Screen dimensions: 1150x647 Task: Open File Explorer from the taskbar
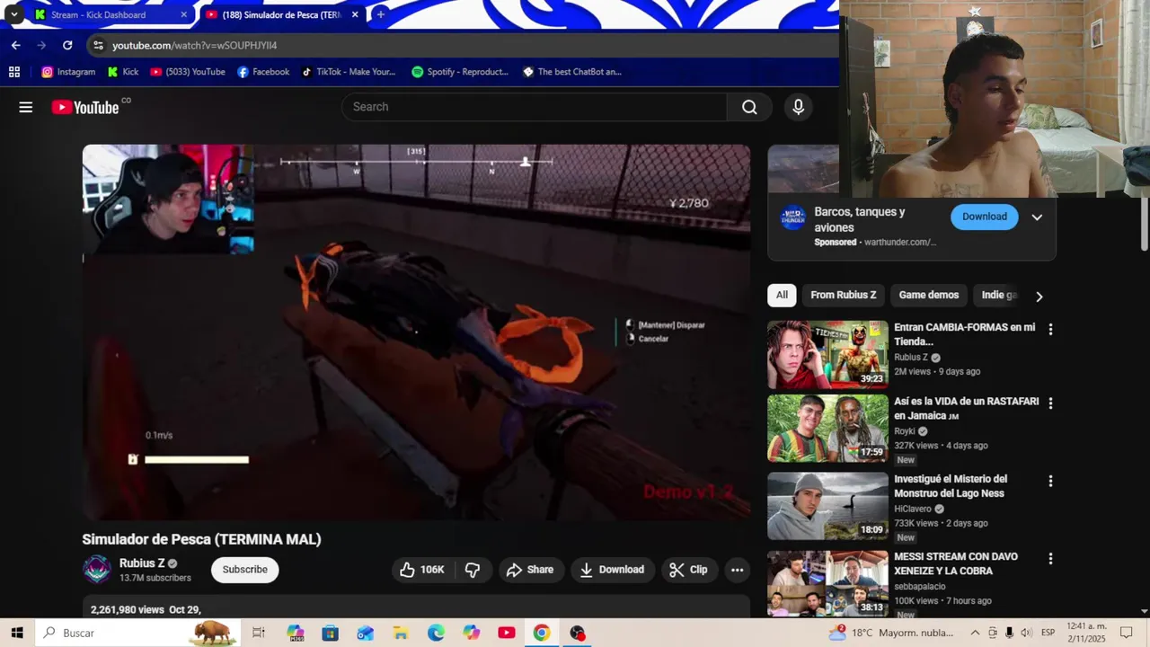(x=401, y=633)
